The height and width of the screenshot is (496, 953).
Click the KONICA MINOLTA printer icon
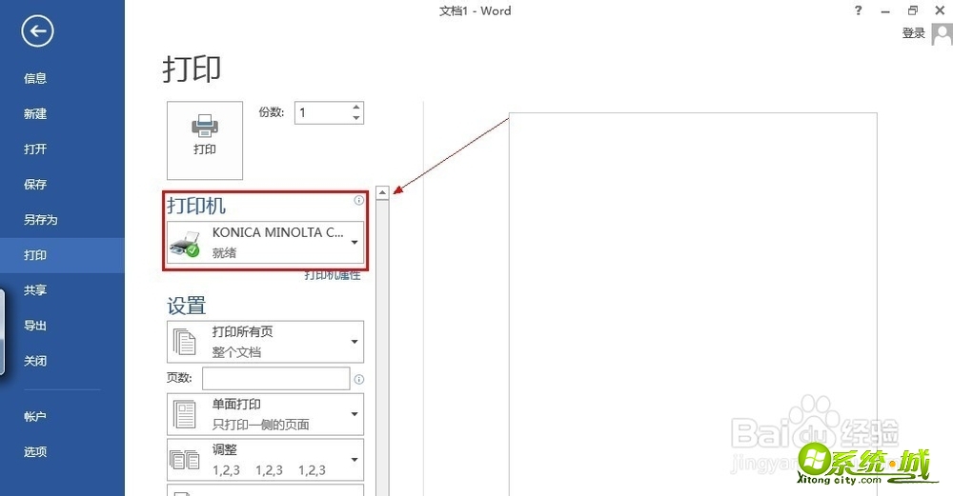coord(186,243)
